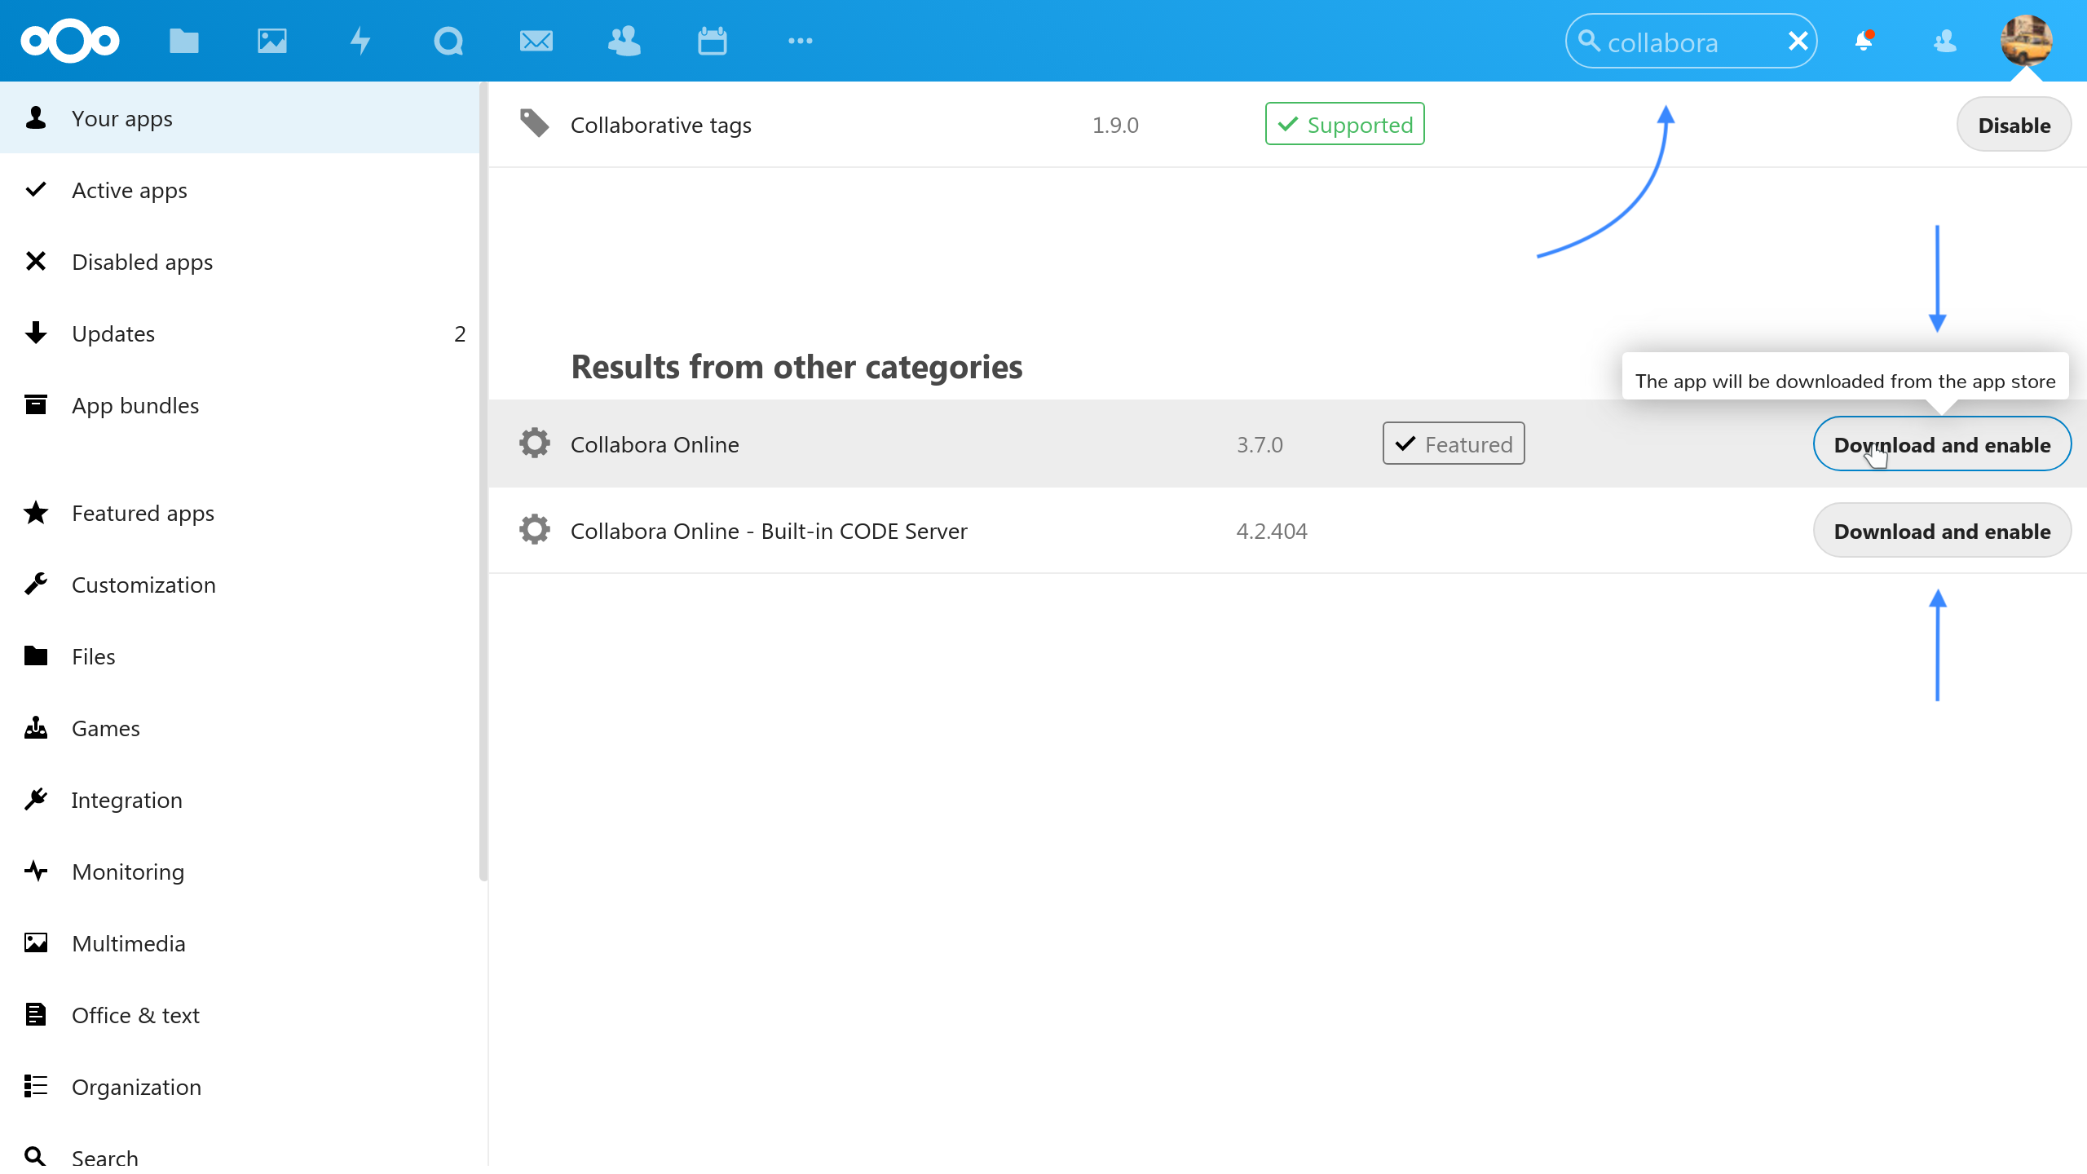Click the Featured checkmark badge on Collabora Online
Image resolution: width=2087 pixels, height=1174 pixels.
coord(1452,443)
